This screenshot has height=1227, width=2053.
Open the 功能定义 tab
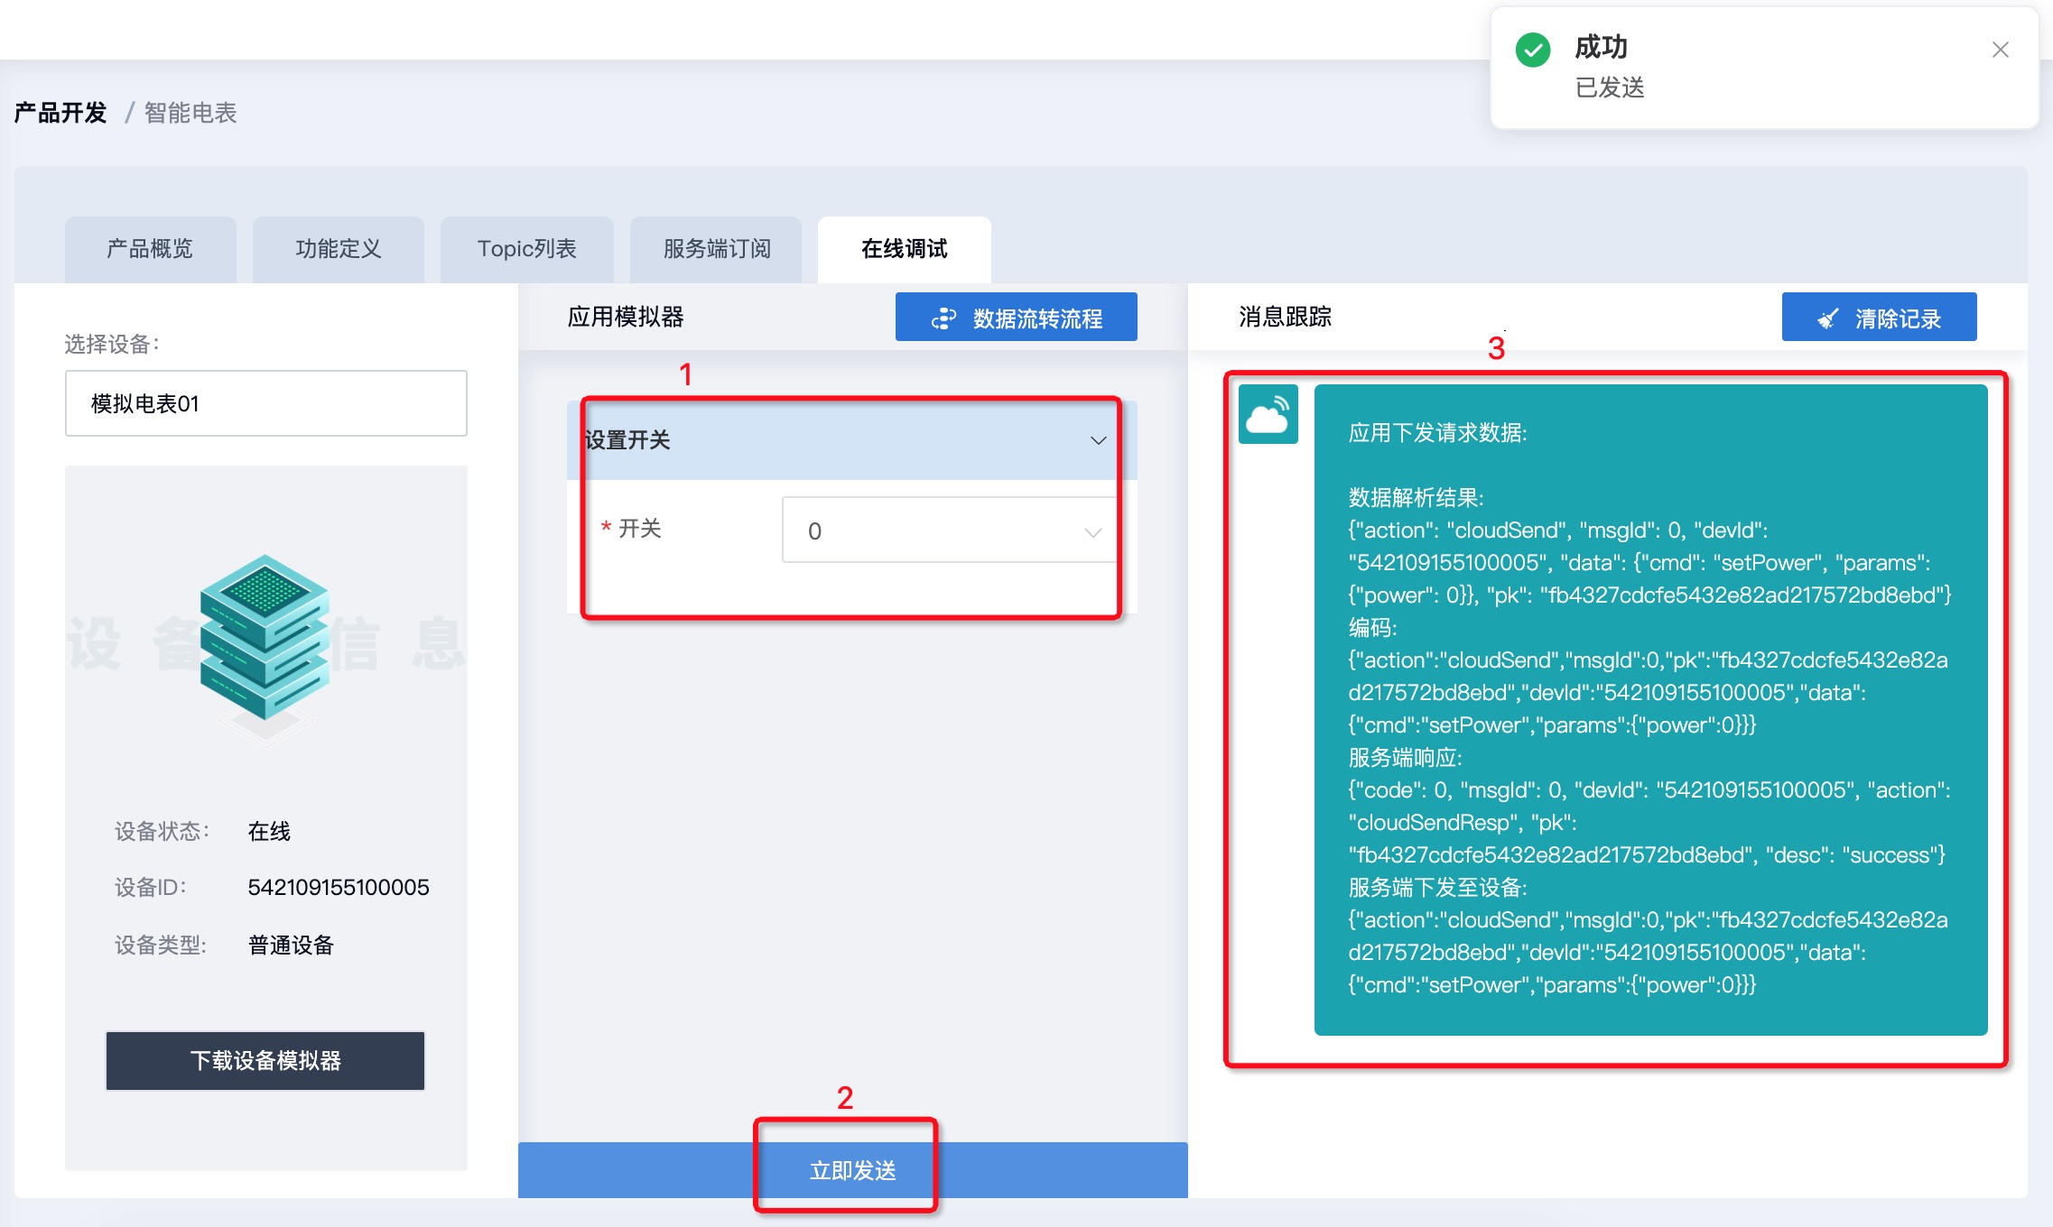coord(339,249)
